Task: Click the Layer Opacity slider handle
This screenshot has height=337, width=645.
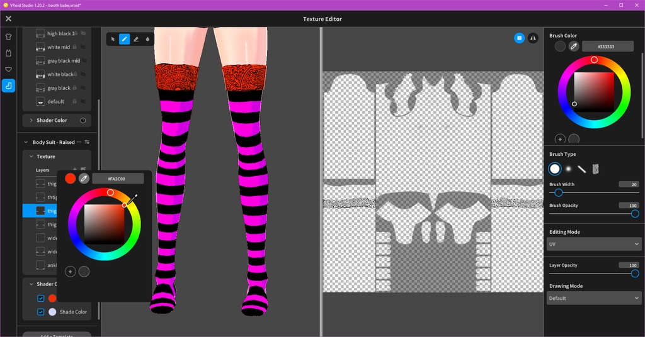Action: coord(635,273)
